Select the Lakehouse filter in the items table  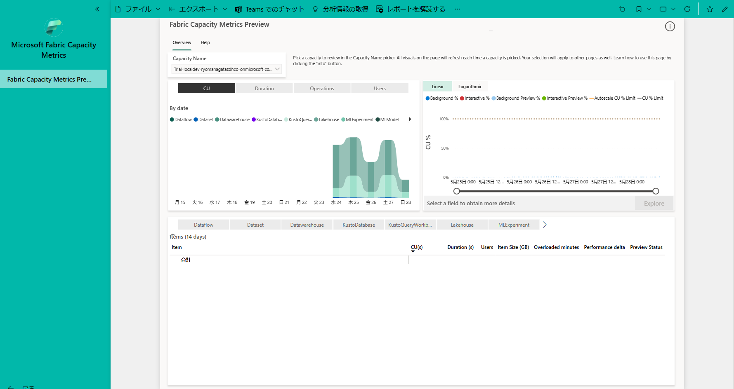point(462,225)
